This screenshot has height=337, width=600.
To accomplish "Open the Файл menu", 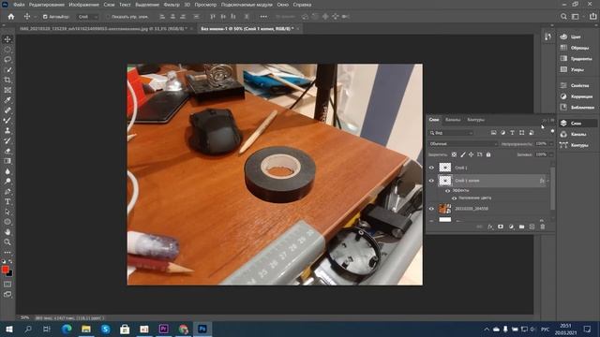I will click(19, 5).
